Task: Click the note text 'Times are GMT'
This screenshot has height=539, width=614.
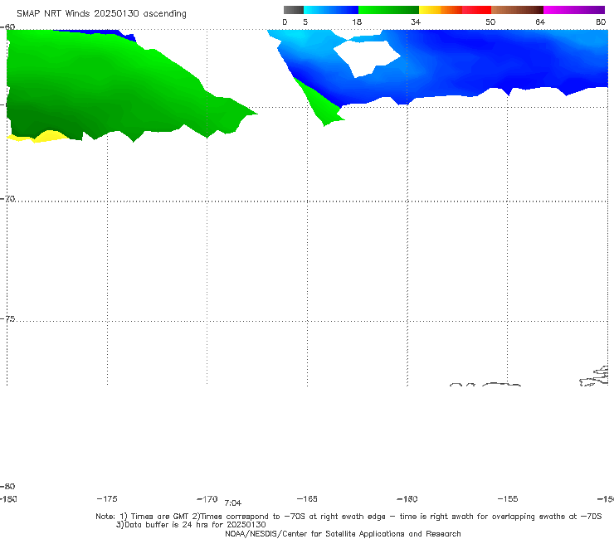Action: [160, 517]
